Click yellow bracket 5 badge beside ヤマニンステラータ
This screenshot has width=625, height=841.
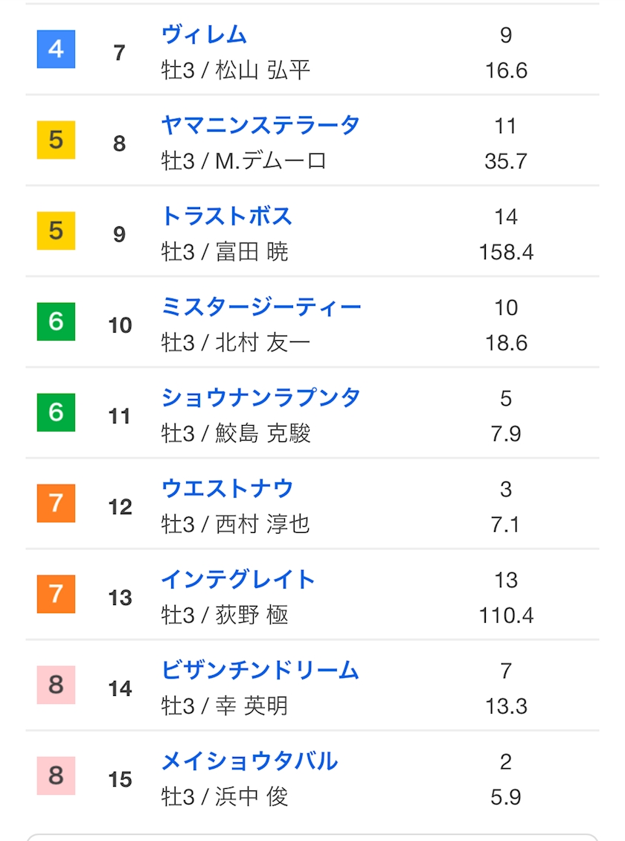(x=56, y=140)
